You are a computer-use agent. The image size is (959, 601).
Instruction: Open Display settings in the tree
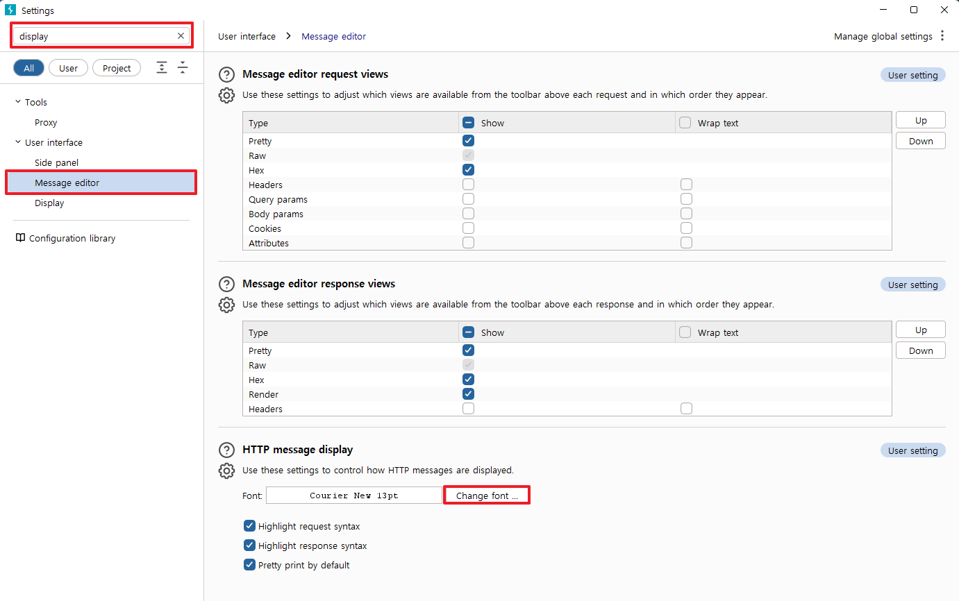(49, 203)
